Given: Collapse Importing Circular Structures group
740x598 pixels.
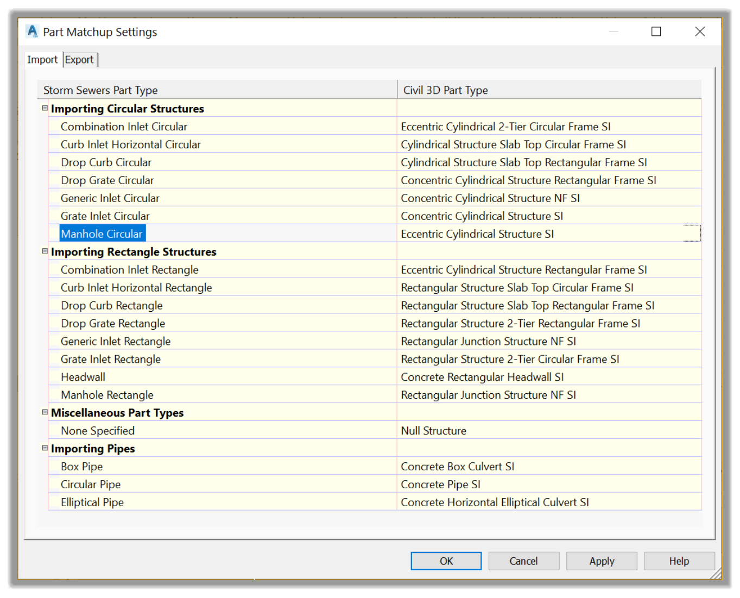Looking at the screenshot, I should pos(45,108).
